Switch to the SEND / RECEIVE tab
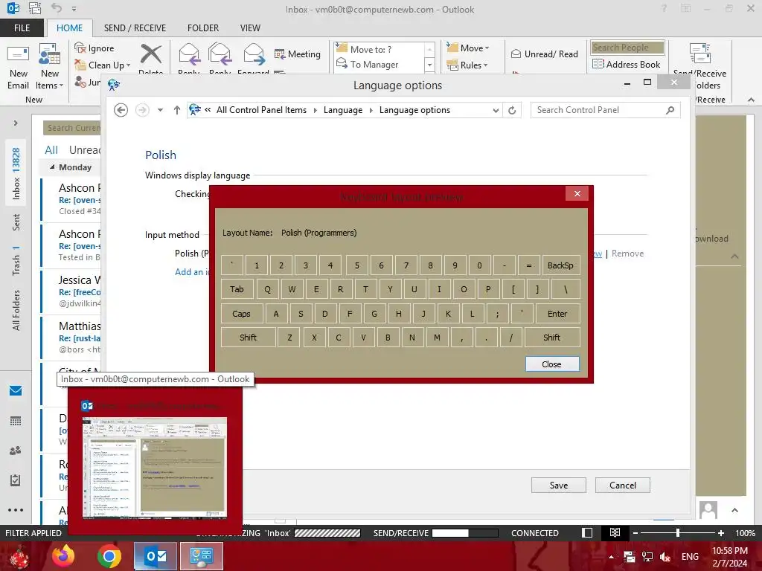This screenshot has width=762, height=571. coord(135,28)
